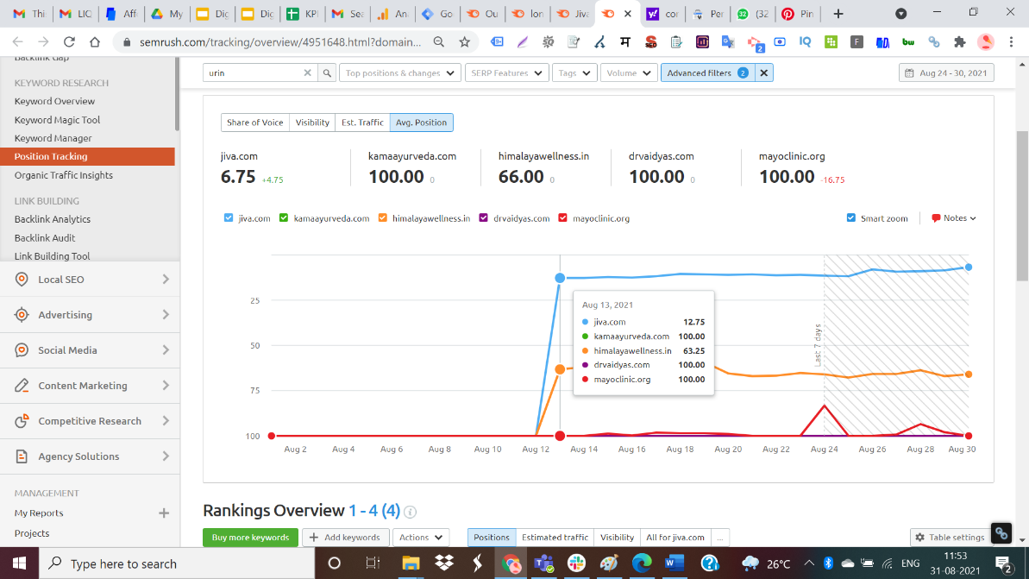Viewport: 1029px width, 579px height.
Task: Click the Advertising target icon
Action: [22, 314]
